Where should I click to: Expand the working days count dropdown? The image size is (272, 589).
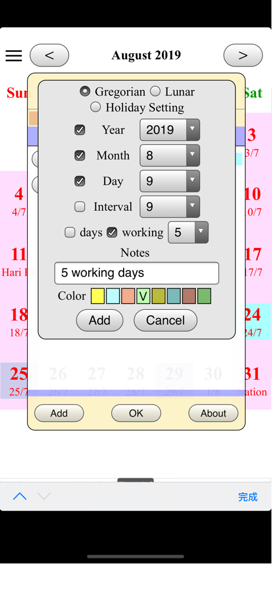pos(188,233)
